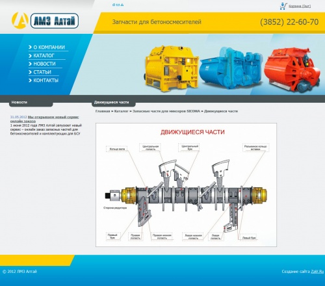325x286 pixels.
Task: Click the Правая лопасть label in diagram
Action: click(x=135, y=237)
